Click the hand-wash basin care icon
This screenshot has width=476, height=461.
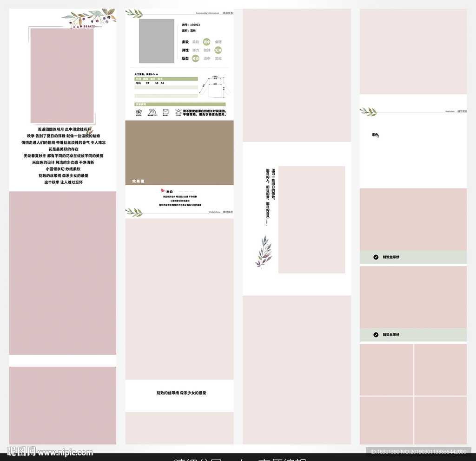(139, 112)
